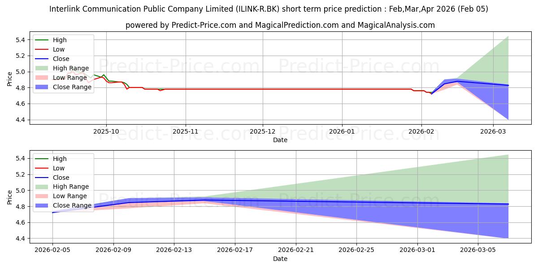
Task: Select the 2026-01 tick on top chart
Action: (x=342, y=131)
